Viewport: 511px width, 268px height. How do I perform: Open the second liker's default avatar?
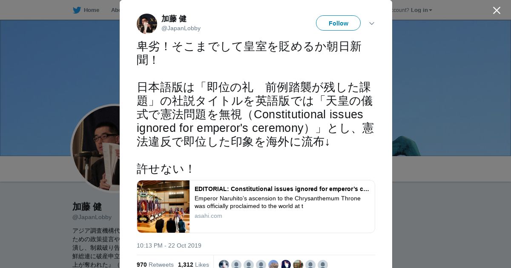pos(236,265)
